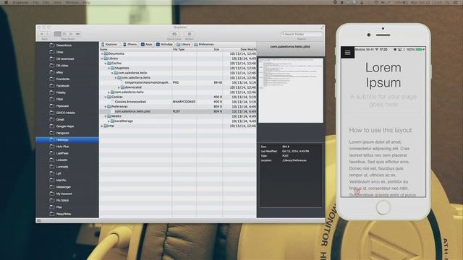Click the folder icon beside GEICO Mobile
The height and width of the screenshot is (260, 463).
point(52,113)
